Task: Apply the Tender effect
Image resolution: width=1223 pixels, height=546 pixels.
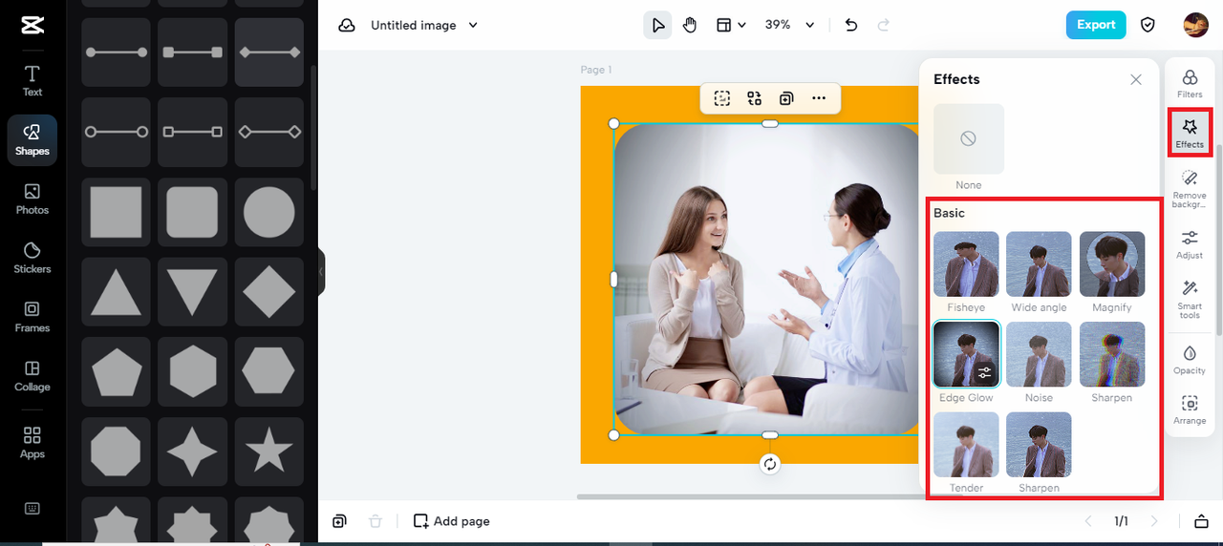Action: pos(966,445)
